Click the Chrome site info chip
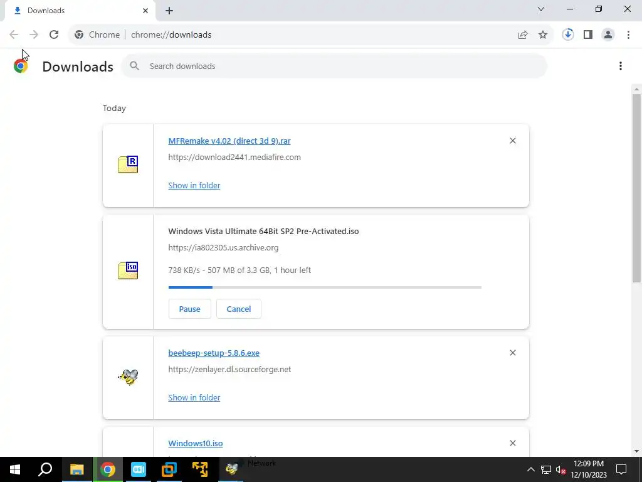 (97, 35)
